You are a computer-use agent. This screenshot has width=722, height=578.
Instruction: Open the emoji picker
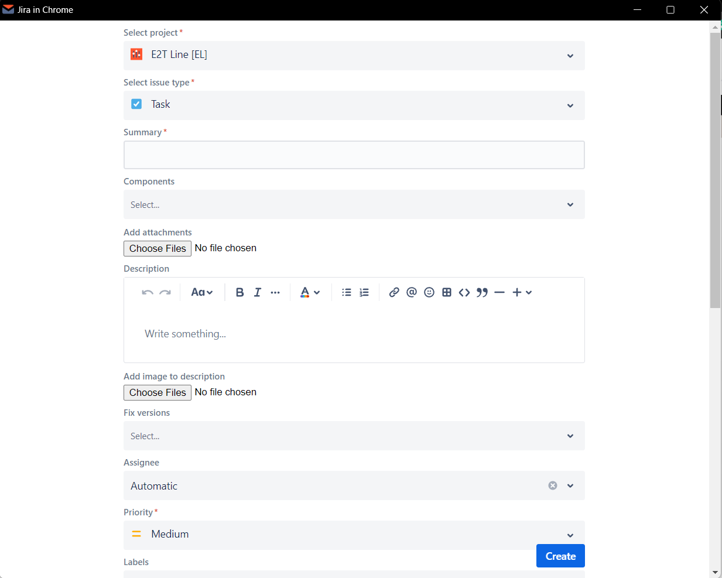pos(429,292)
